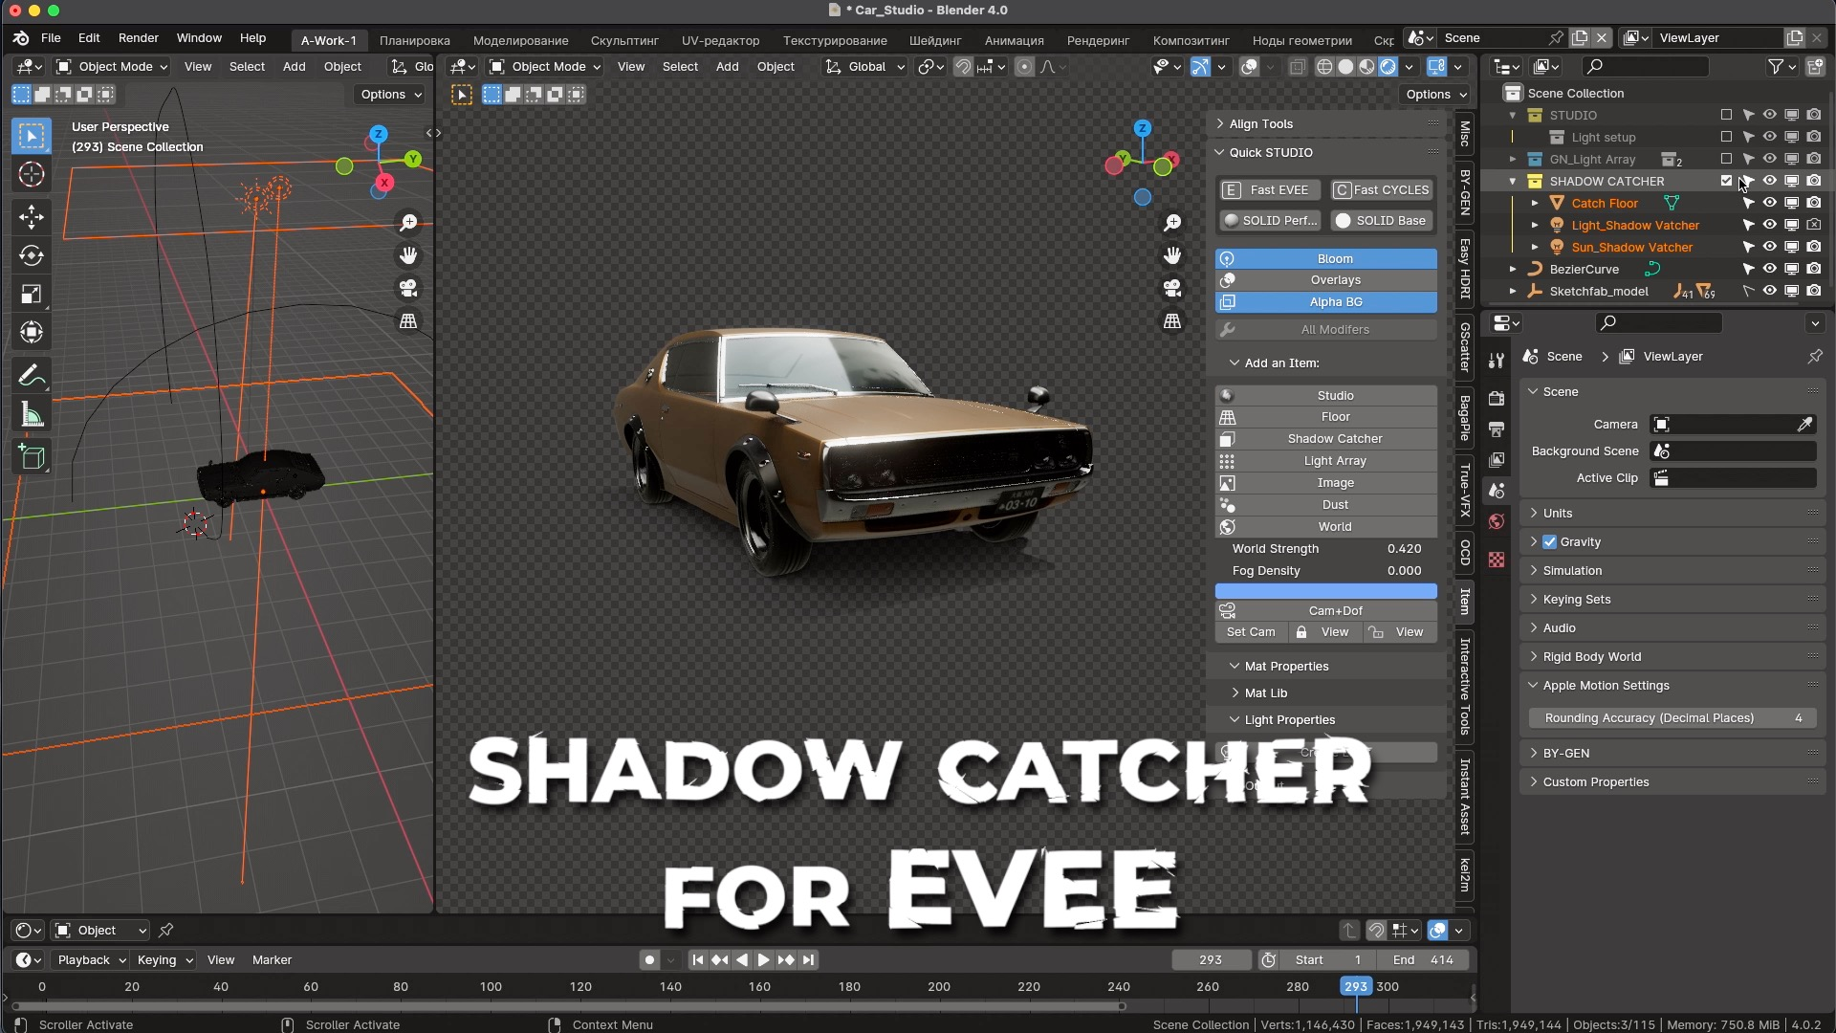Choose the Add Cube tool
The height and width of the screenshot is (1033, 1836).
point(32,457)
